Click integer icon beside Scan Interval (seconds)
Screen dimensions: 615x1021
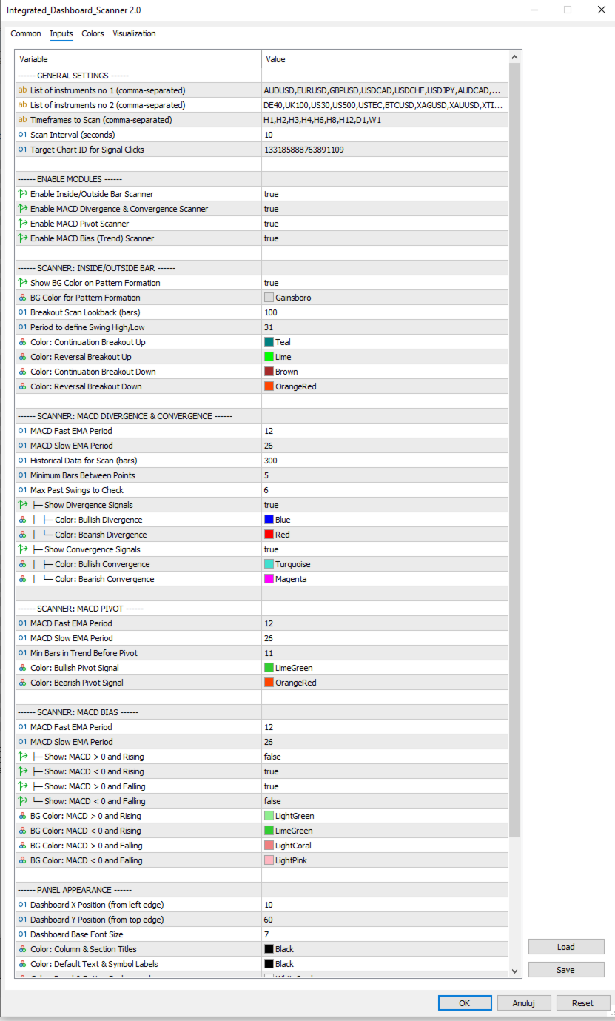(x=22, y=135)
